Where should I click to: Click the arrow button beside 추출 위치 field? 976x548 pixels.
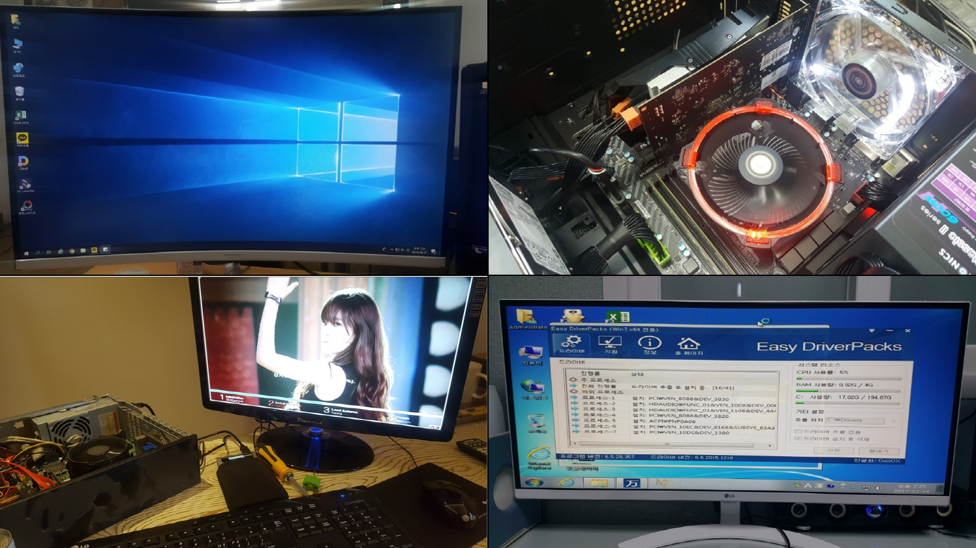[x=891, y=421]
